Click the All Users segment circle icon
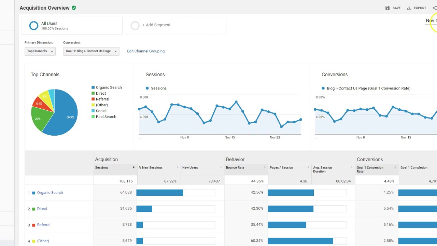 tap(34, 26)
